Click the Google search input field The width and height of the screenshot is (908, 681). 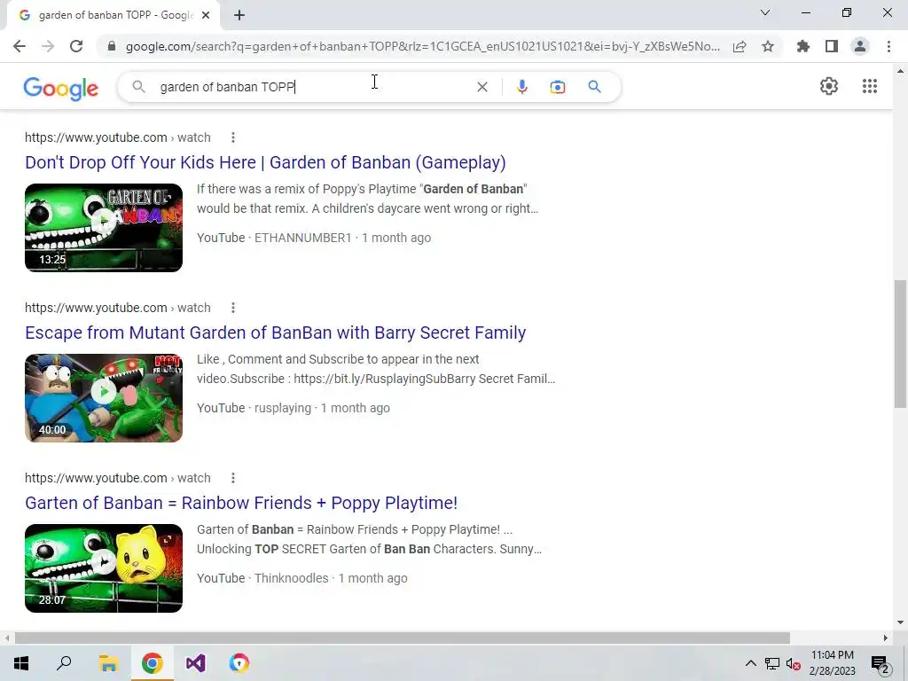(x=313, y=87)
